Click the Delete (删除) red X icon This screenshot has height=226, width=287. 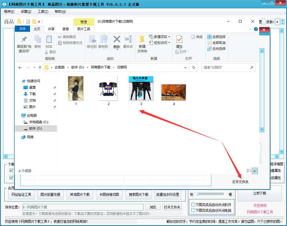(117, 39)
